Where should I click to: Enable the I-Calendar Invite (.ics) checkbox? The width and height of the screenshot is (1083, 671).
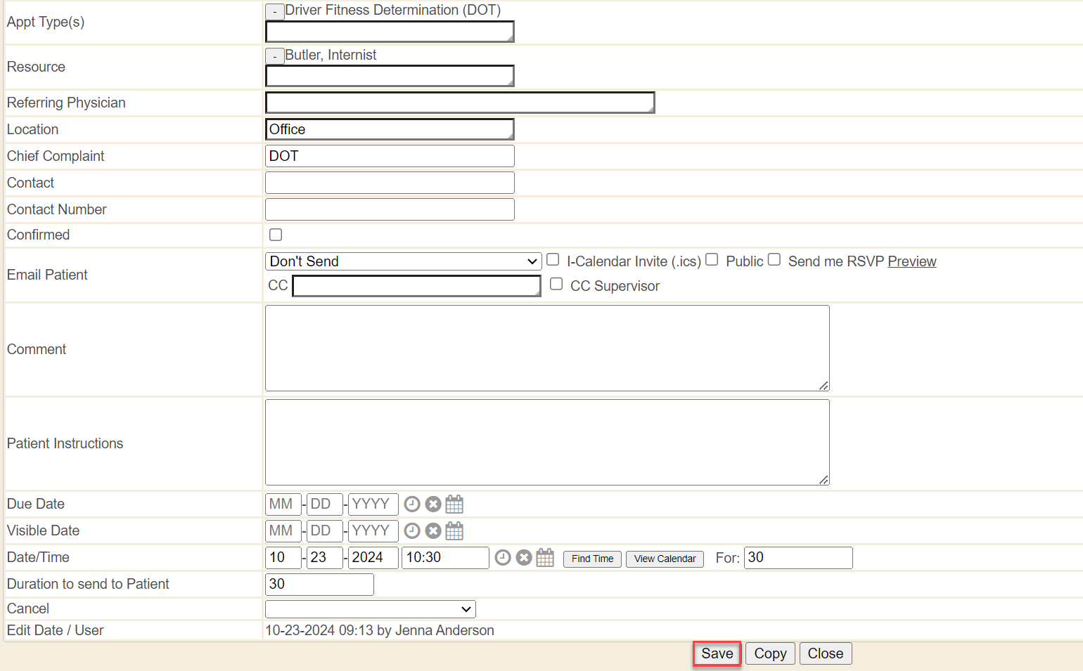click(553, 260)
